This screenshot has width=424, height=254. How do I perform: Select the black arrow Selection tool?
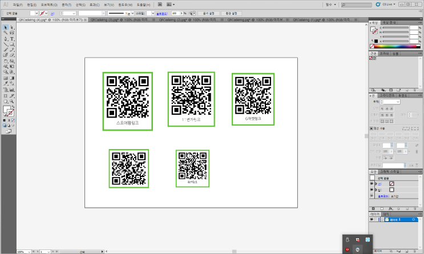5,27
